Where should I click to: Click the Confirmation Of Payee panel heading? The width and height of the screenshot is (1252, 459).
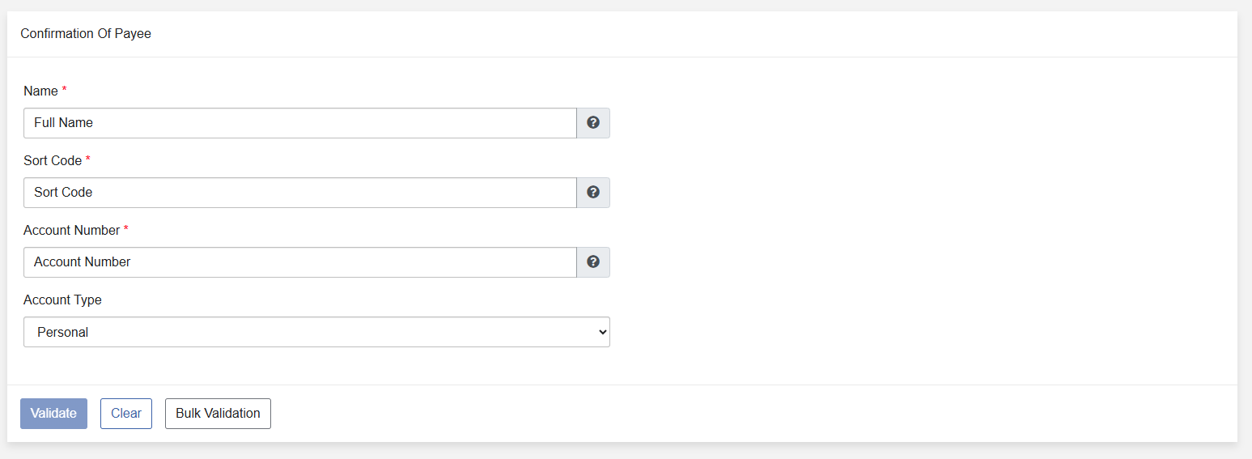tap(86, 34)
